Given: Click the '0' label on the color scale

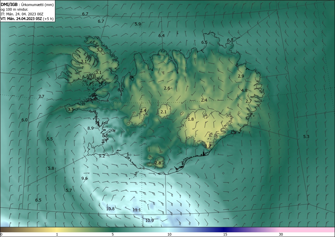Looking at the screenshot, I should [1, 234].
